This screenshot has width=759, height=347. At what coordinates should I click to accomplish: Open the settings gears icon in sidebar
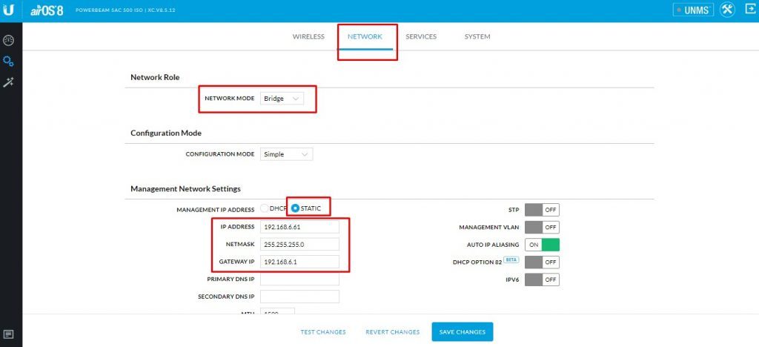tap(9, 61)
